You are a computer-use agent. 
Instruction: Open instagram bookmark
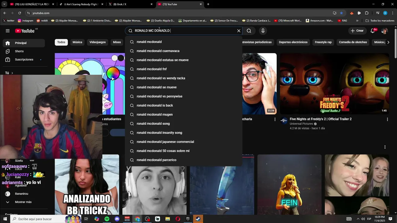click(25, 21)
